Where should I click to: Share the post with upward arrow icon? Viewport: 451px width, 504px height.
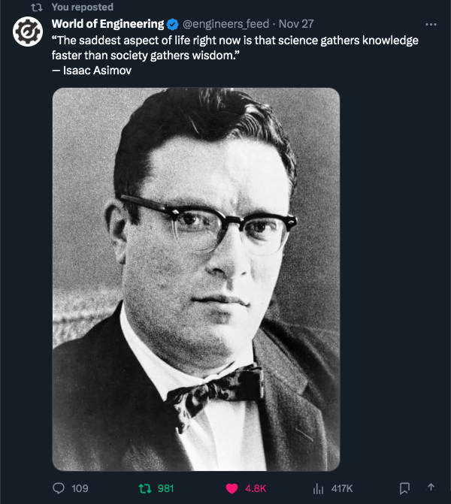[431, 487]
